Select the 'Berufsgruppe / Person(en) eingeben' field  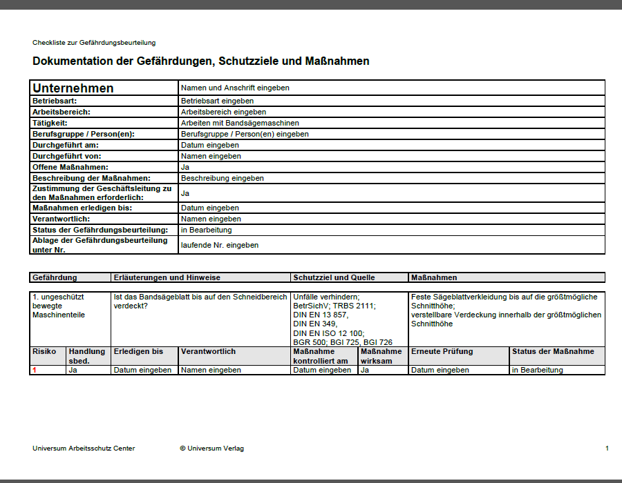tap(392, 135)
